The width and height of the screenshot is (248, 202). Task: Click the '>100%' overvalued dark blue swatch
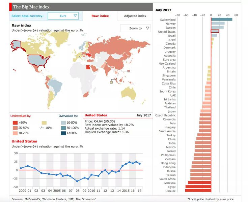coord(63,133)
